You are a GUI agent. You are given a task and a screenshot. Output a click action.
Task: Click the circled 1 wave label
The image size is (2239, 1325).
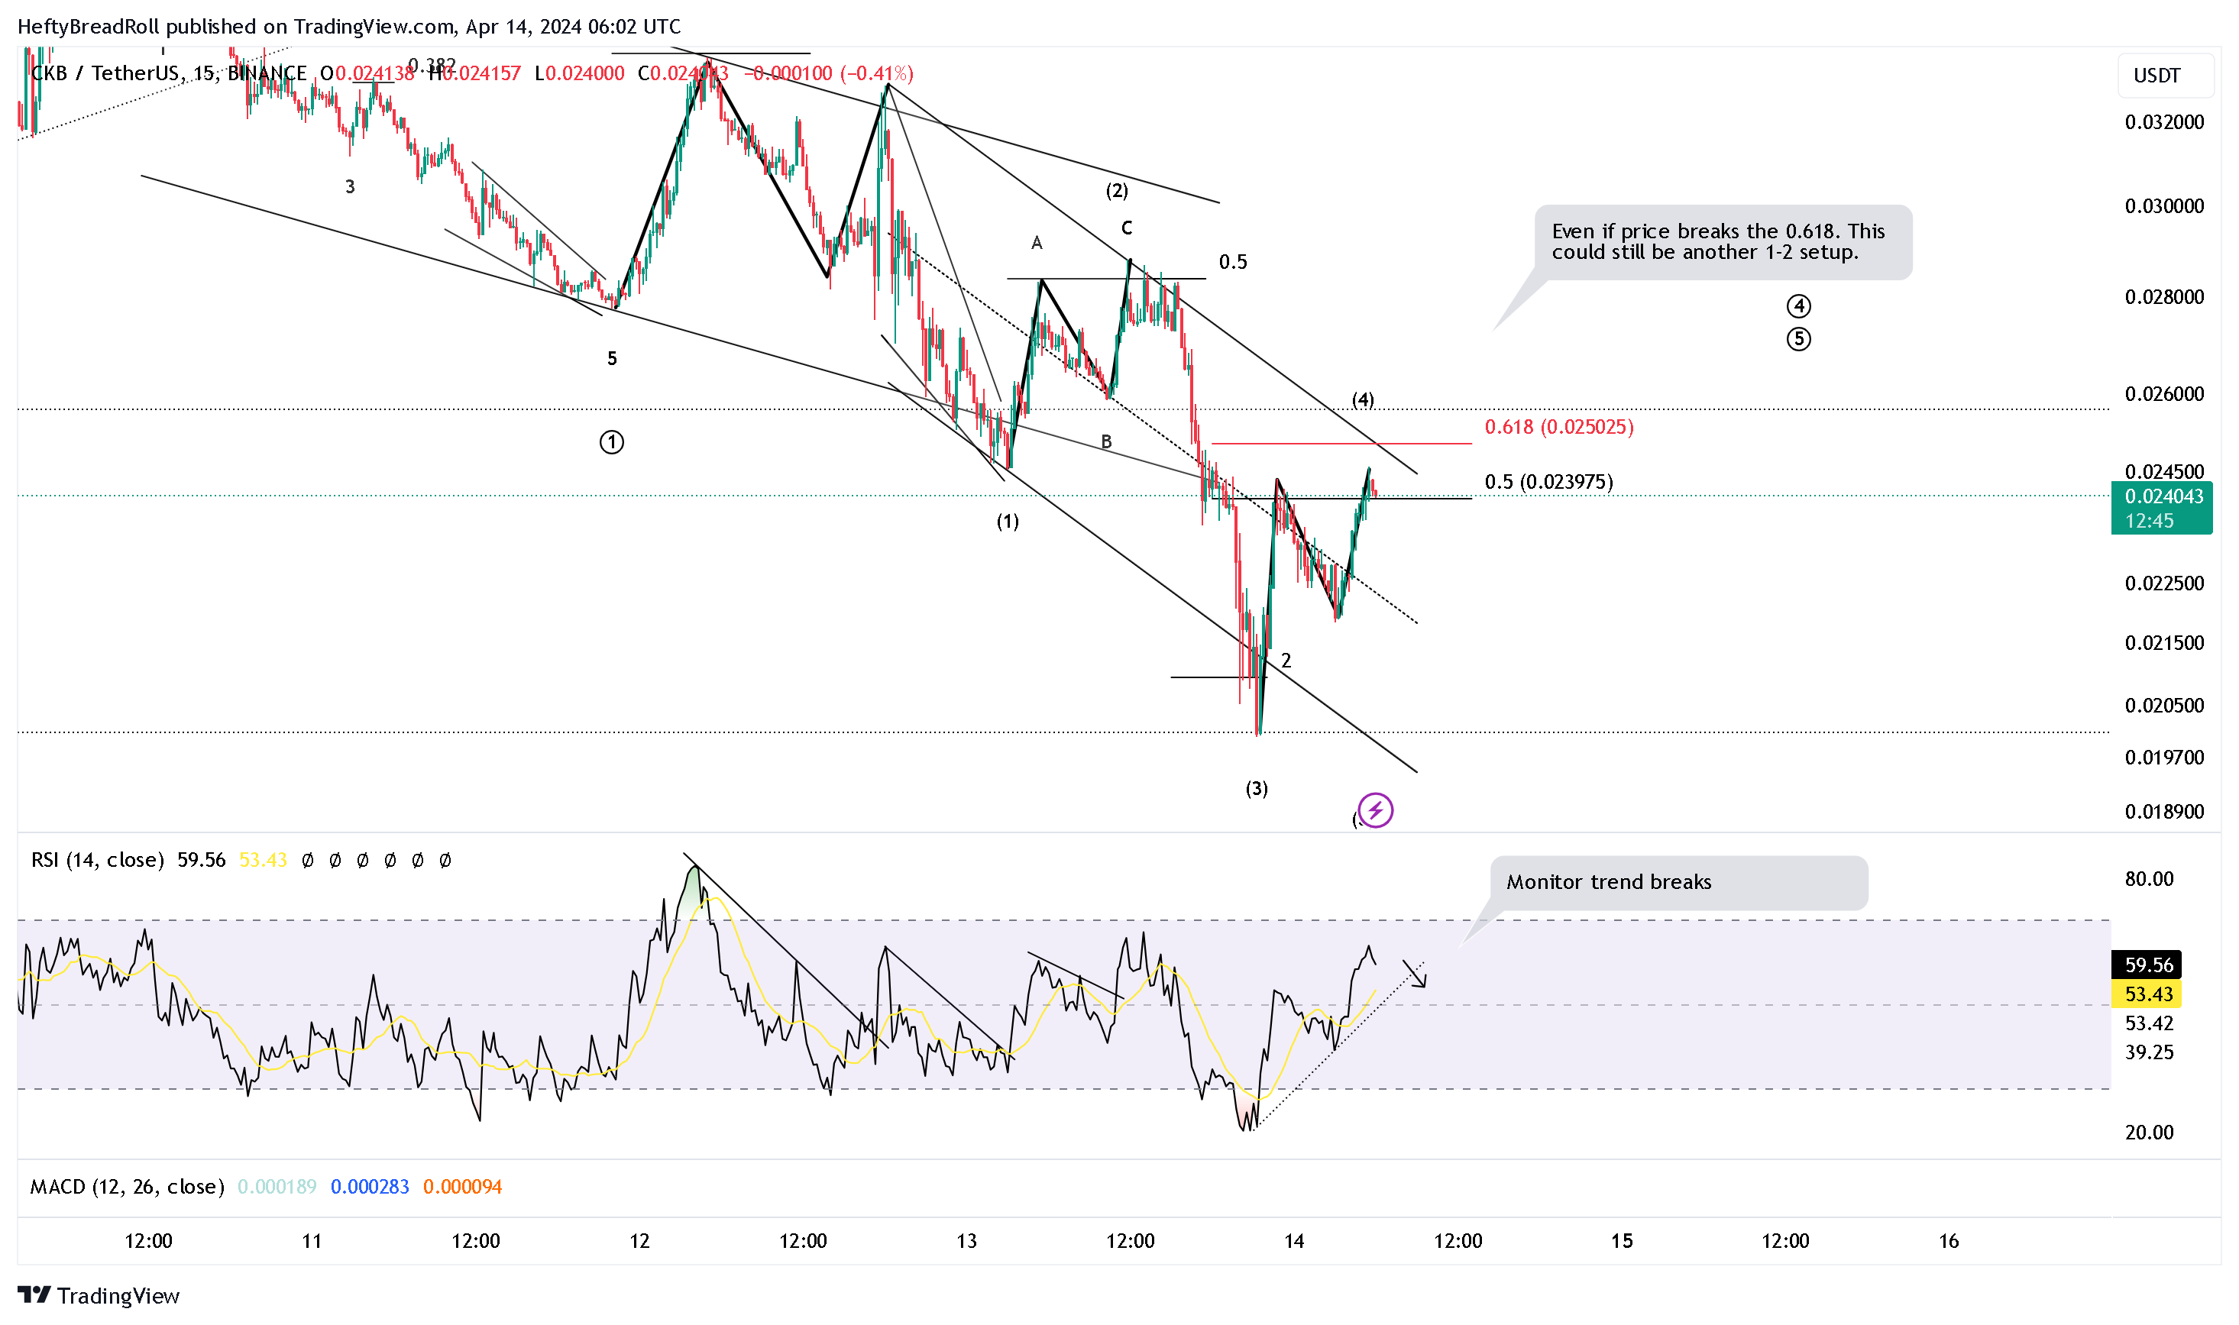[612, 442]
